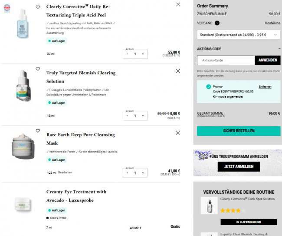Click heart icon for Truly Targeted Blemish Solution
The image size is (282, 236).
click(x=38, y=69)
